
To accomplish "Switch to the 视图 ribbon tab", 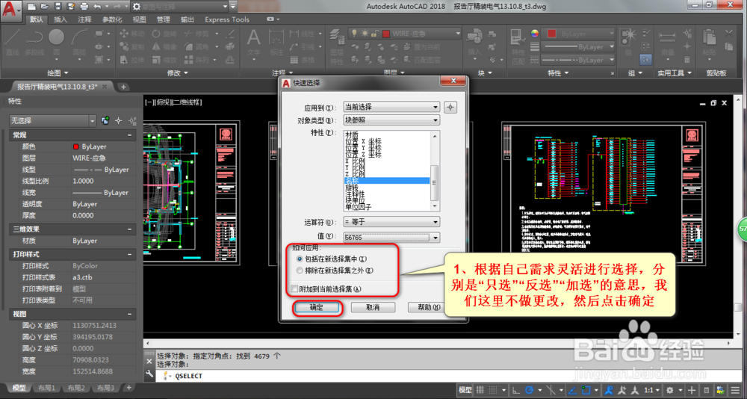I will pyautogui.click(x=140, y=19).
